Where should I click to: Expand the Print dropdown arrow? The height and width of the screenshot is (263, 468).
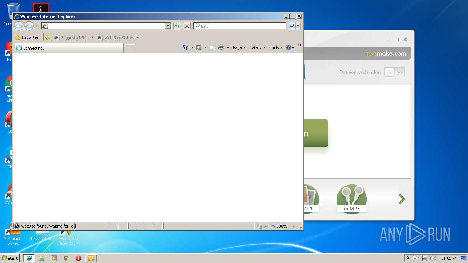228,48
